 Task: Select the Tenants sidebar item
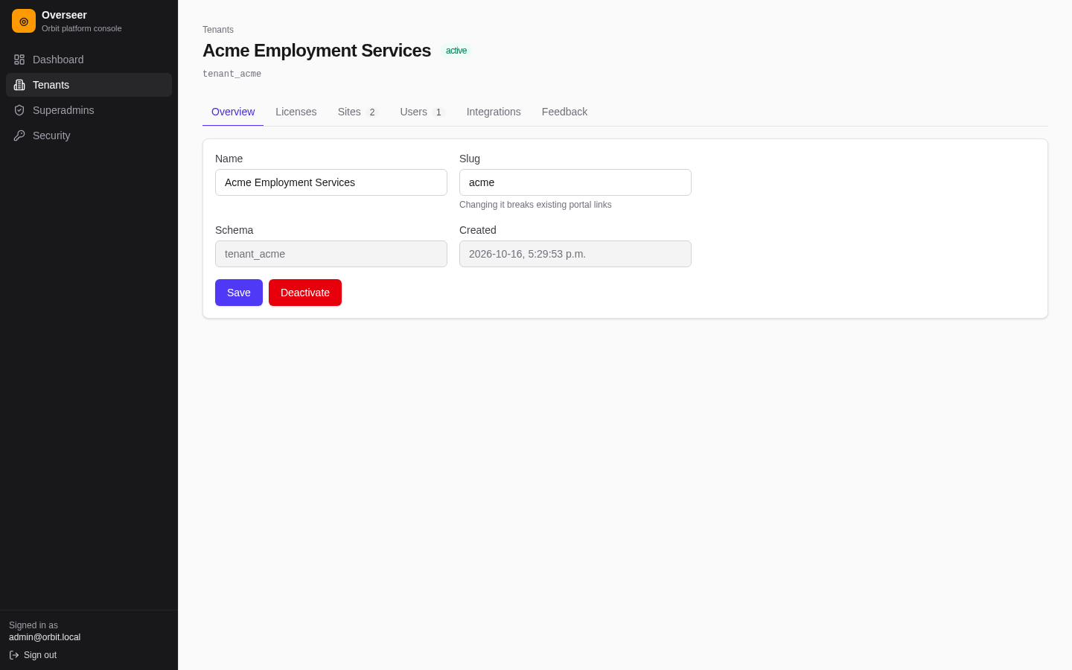(89, 85)
